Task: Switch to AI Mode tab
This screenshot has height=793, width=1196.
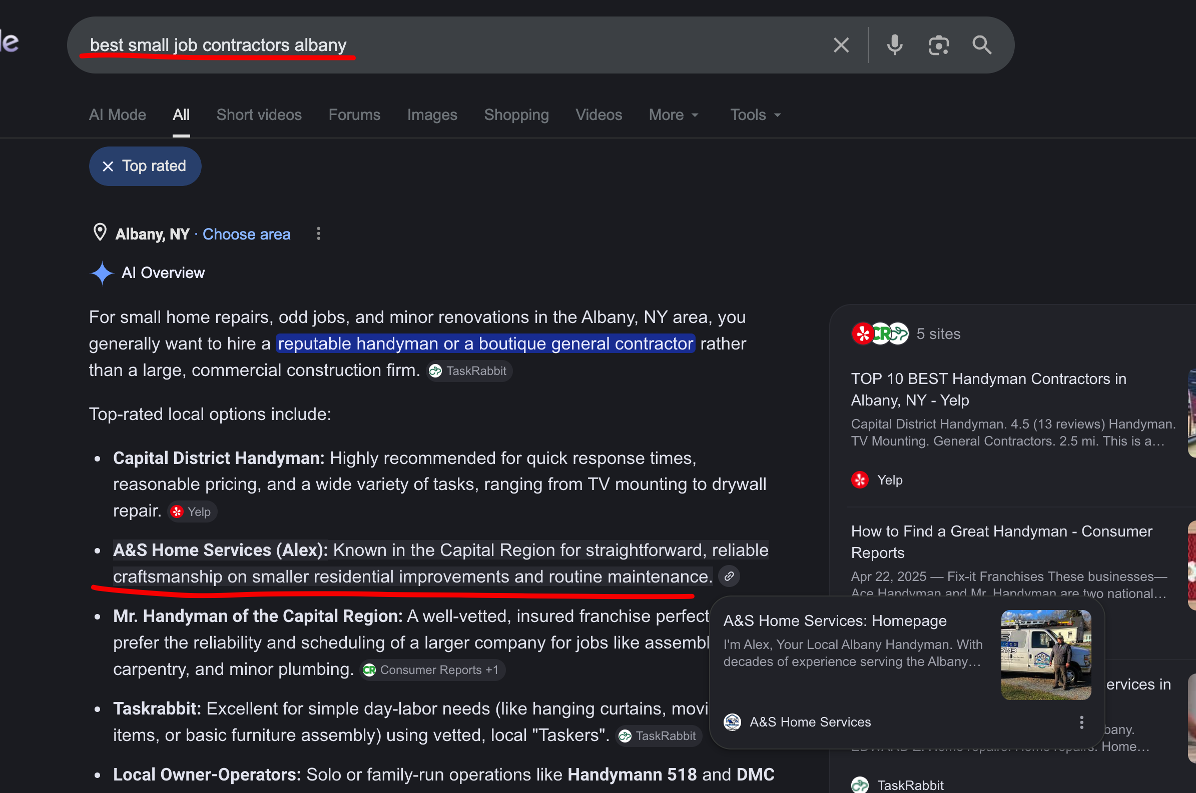Action: [118, 115]
